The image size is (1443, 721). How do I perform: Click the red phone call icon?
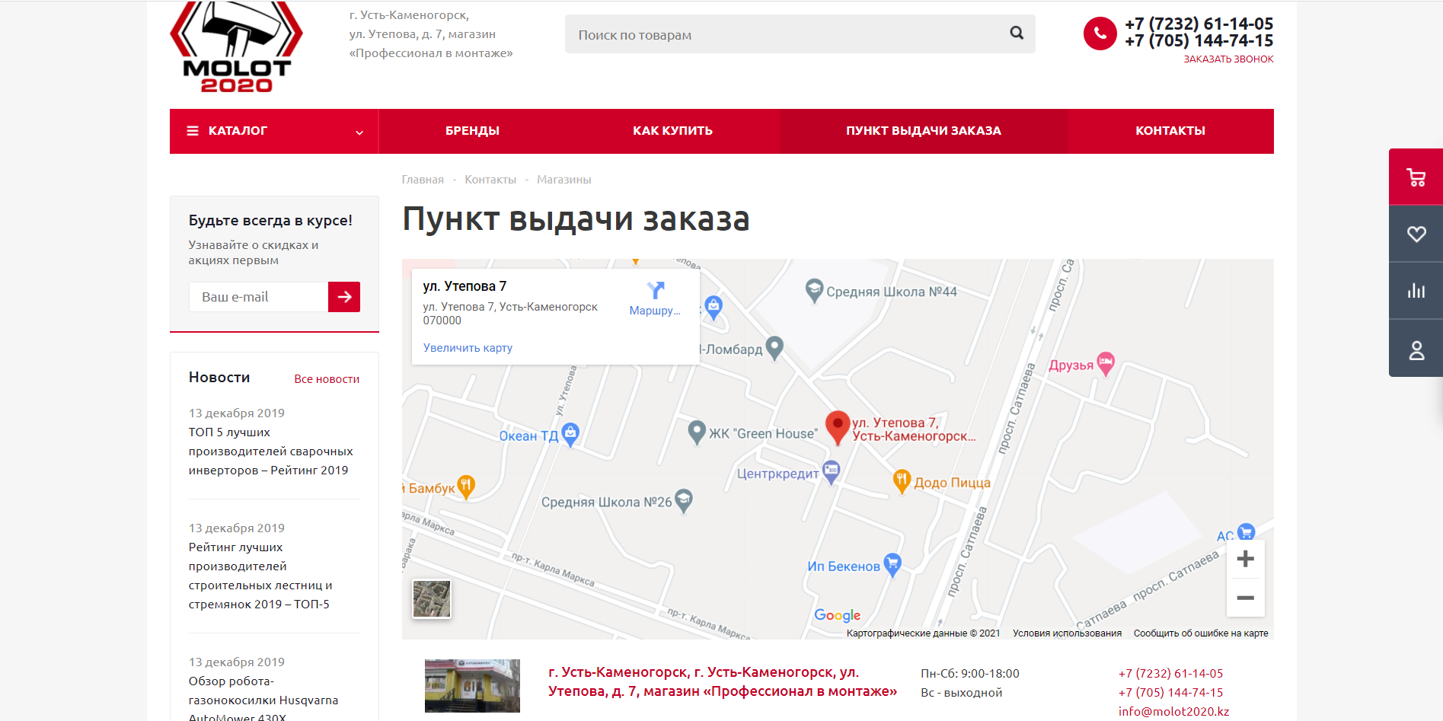1100,33
